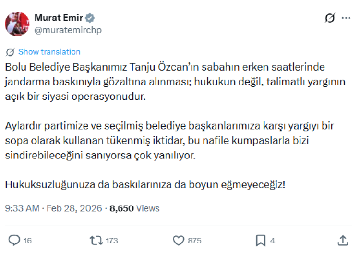
Task: Open Murat Emir's profile picture
Action: click(17, 24)
